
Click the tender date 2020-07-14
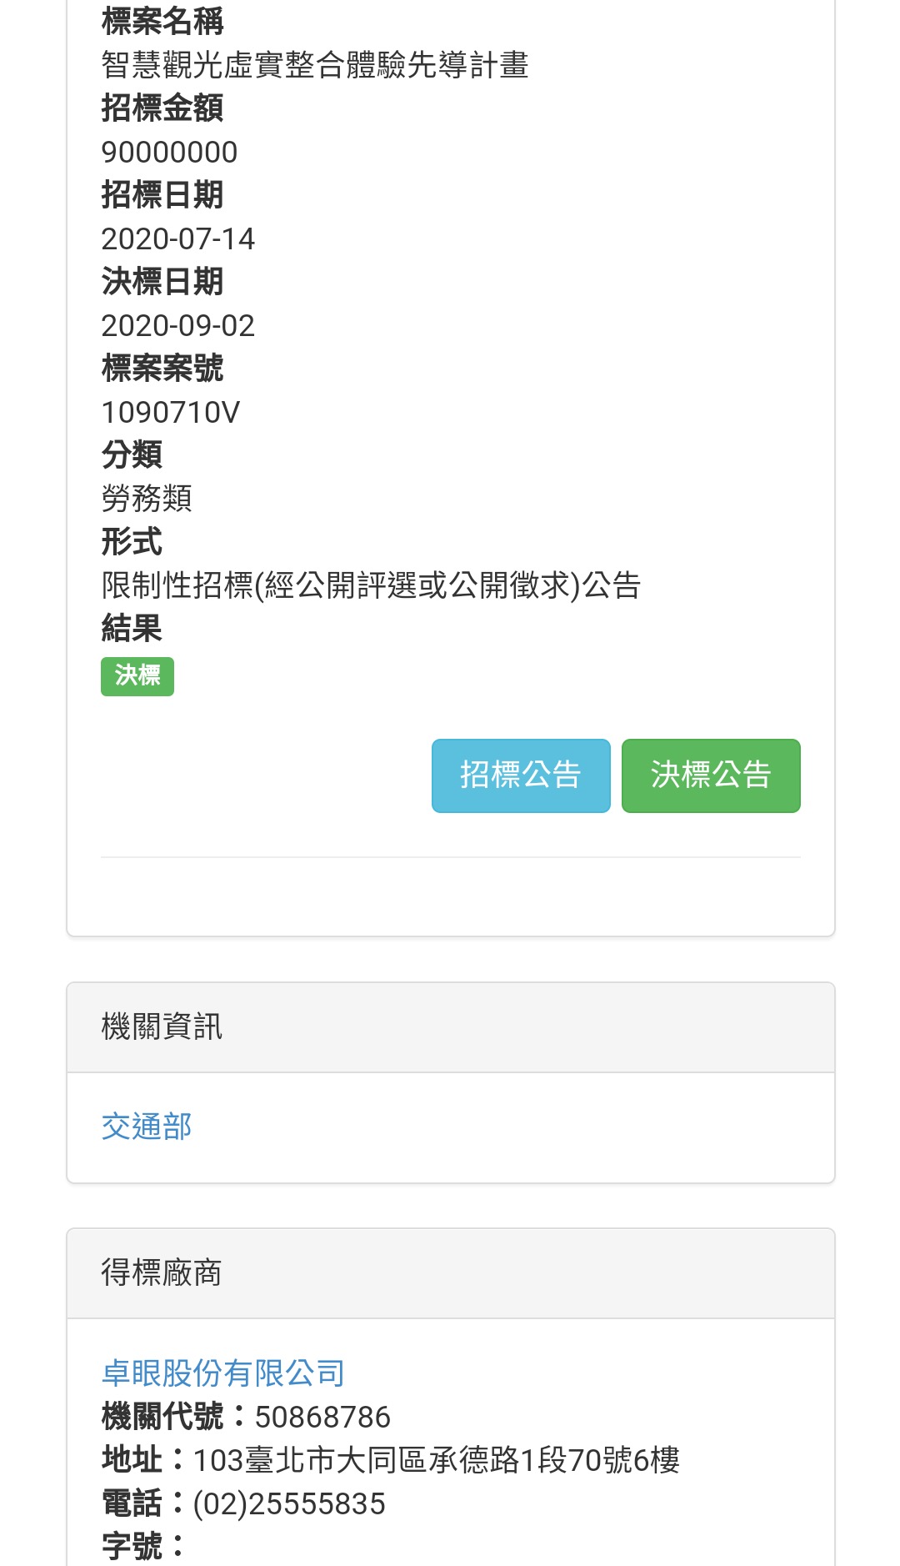[x=177, y=239]
